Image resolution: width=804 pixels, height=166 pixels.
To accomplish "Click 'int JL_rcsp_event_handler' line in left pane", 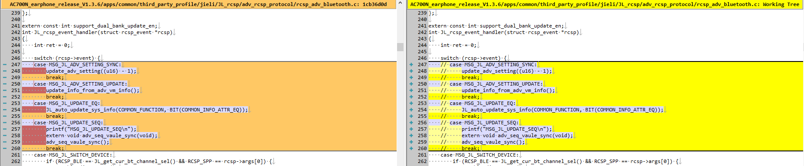I will pyautogui.click(x=97, y=32).
